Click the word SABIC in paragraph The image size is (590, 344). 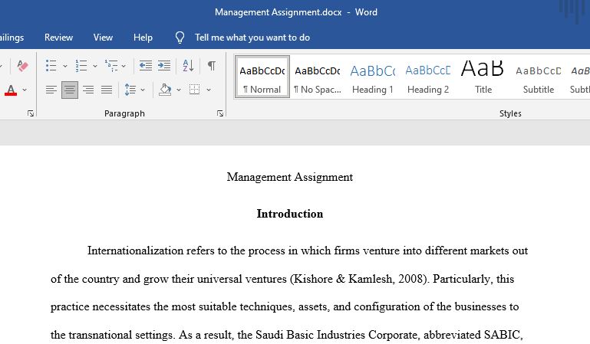(502, 335)
